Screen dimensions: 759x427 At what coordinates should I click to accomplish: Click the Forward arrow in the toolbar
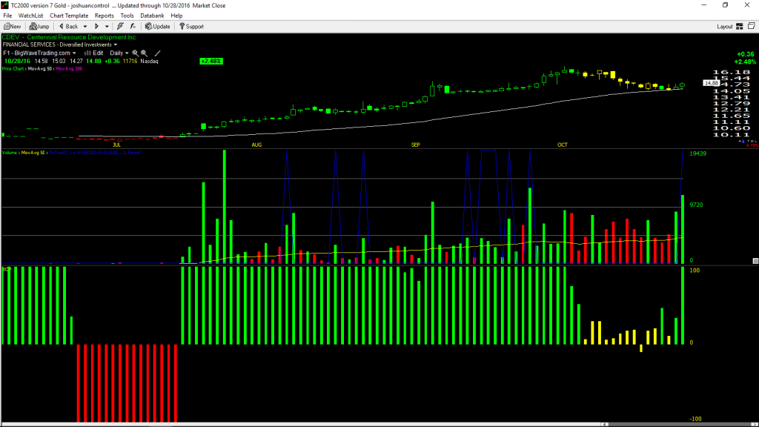[97, 27]
